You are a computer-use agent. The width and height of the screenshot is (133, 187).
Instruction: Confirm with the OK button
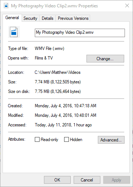click(x=57, y=180)
